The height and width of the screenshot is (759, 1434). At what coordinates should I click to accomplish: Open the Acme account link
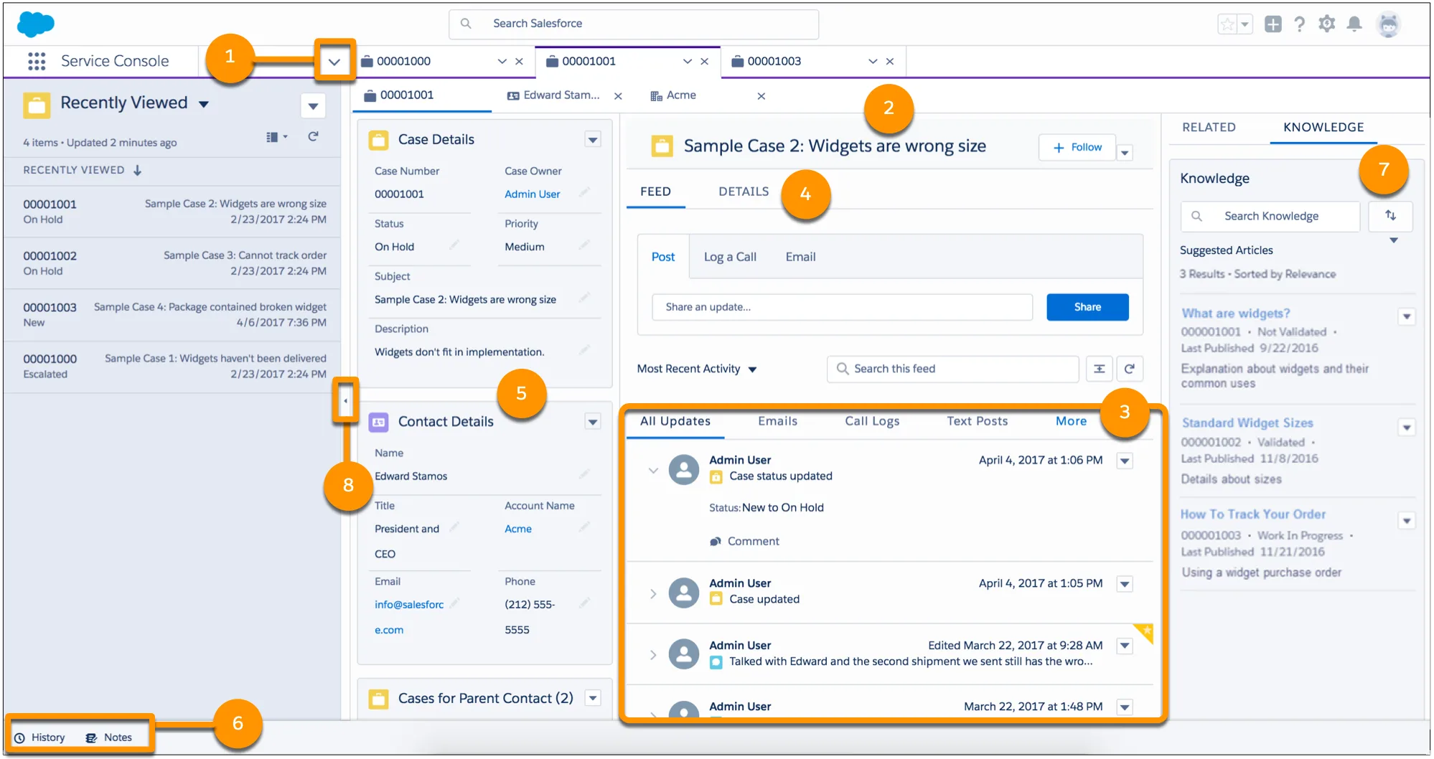coord(517,529)
